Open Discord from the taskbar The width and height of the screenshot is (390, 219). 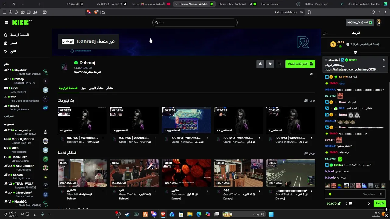[x=154, y=214]
